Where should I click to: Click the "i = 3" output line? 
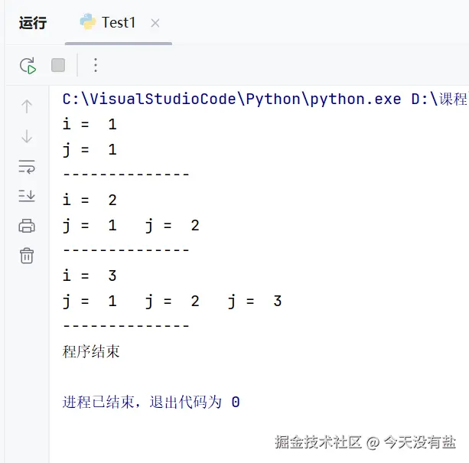click(90, 276)
